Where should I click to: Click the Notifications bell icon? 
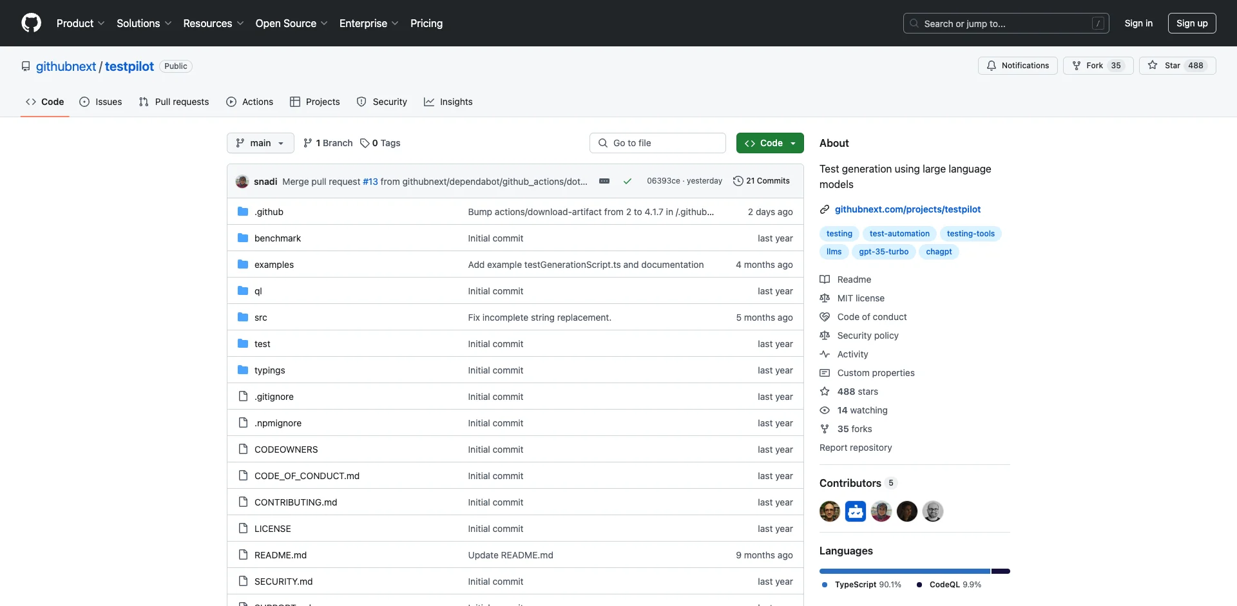pyautogui.click(x=992, y=66)
